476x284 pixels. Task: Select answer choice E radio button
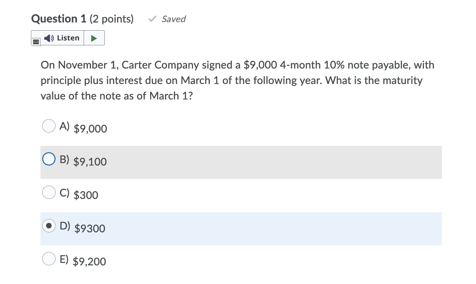[49, 259]
